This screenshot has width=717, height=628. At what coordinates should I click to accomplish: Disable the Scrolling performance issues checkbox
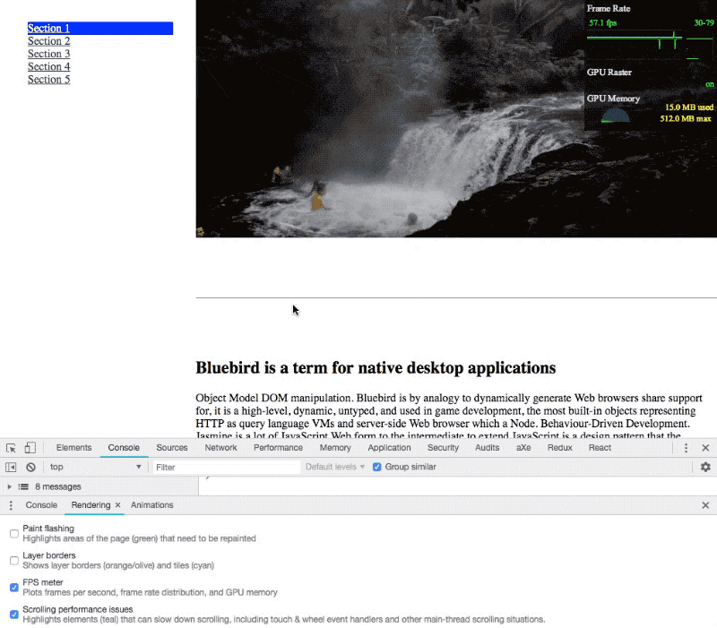(14, 615)
